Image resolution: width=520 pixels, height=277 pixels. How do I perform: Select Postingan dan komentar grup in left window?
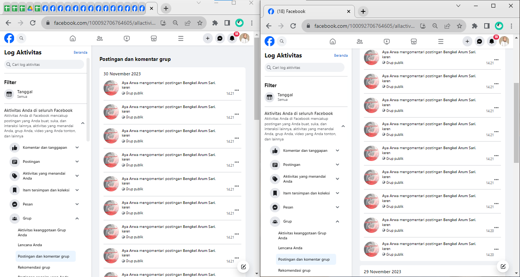(46, 256)
